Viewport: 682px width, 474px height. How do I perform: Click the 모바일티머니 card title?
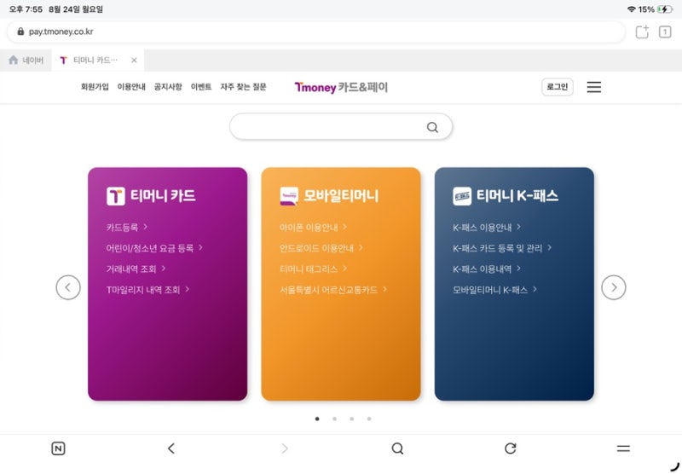[x=341, y=196]
